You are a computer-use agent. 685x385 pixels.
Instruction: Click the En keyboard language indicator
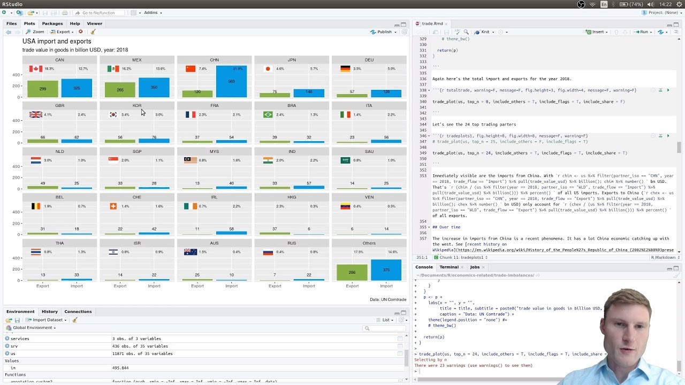point(604,4)
